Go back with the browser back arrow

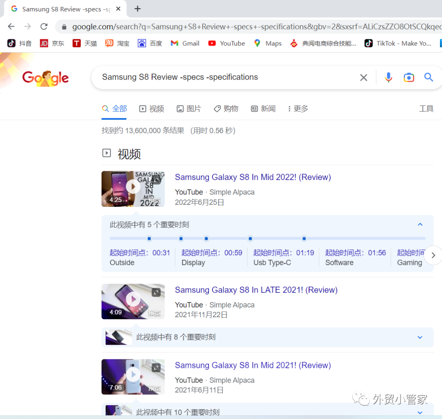pos(11,27)
